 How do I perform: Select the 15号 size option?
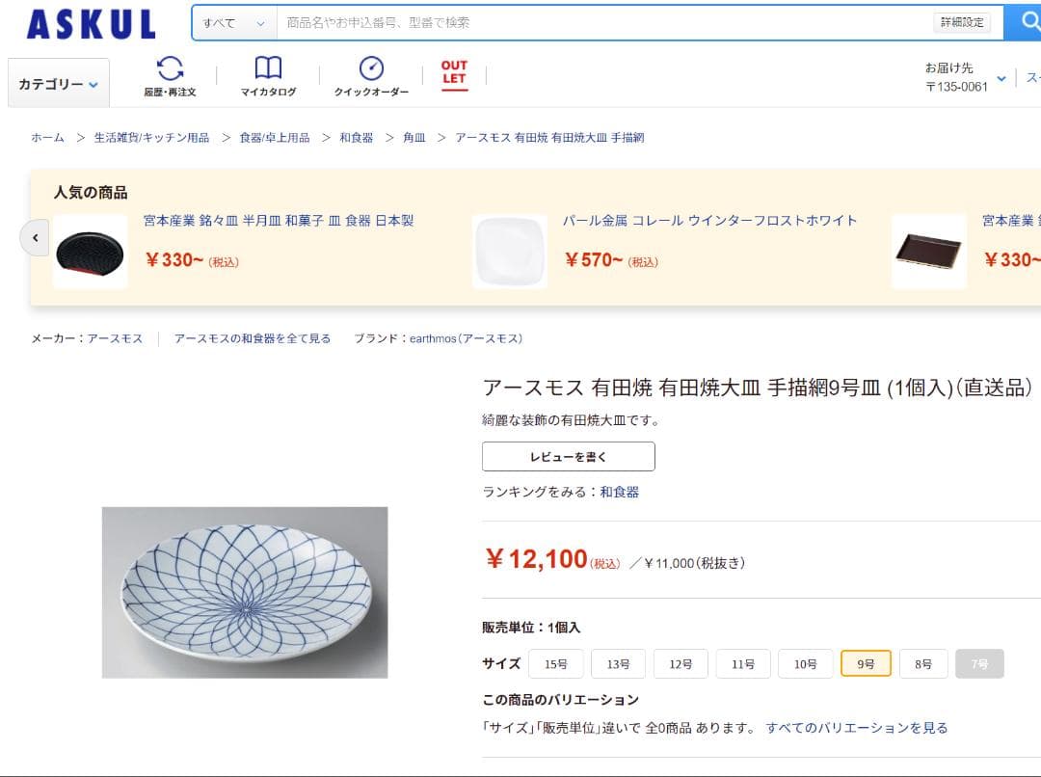555,663
